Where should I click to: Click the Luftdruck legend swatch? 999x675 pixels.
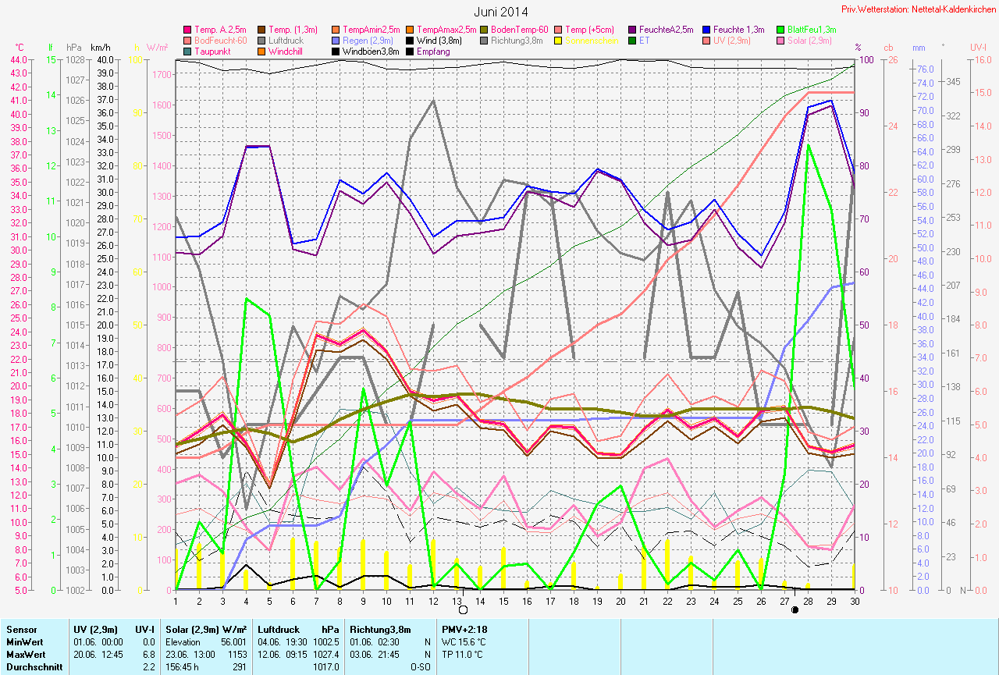point(262,40)
